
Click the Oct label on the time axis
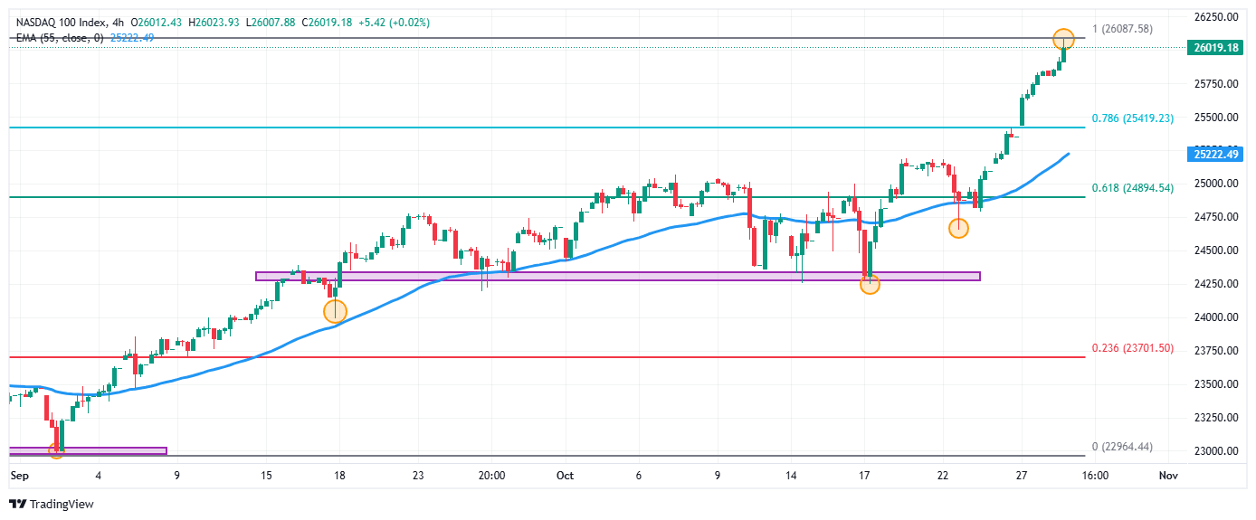[x=566, y=475]
